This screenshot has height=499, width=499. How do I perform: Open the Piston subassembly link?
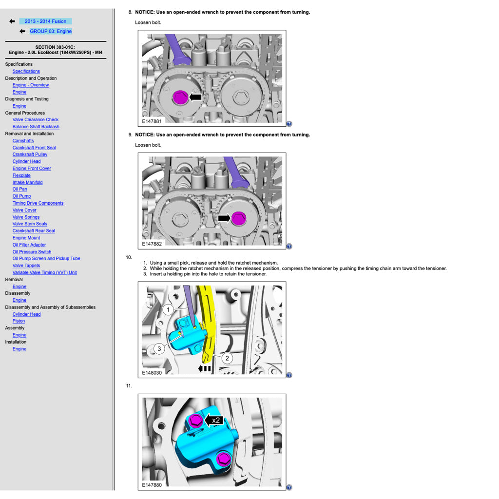pyautogui.click(x=19, y=321)
